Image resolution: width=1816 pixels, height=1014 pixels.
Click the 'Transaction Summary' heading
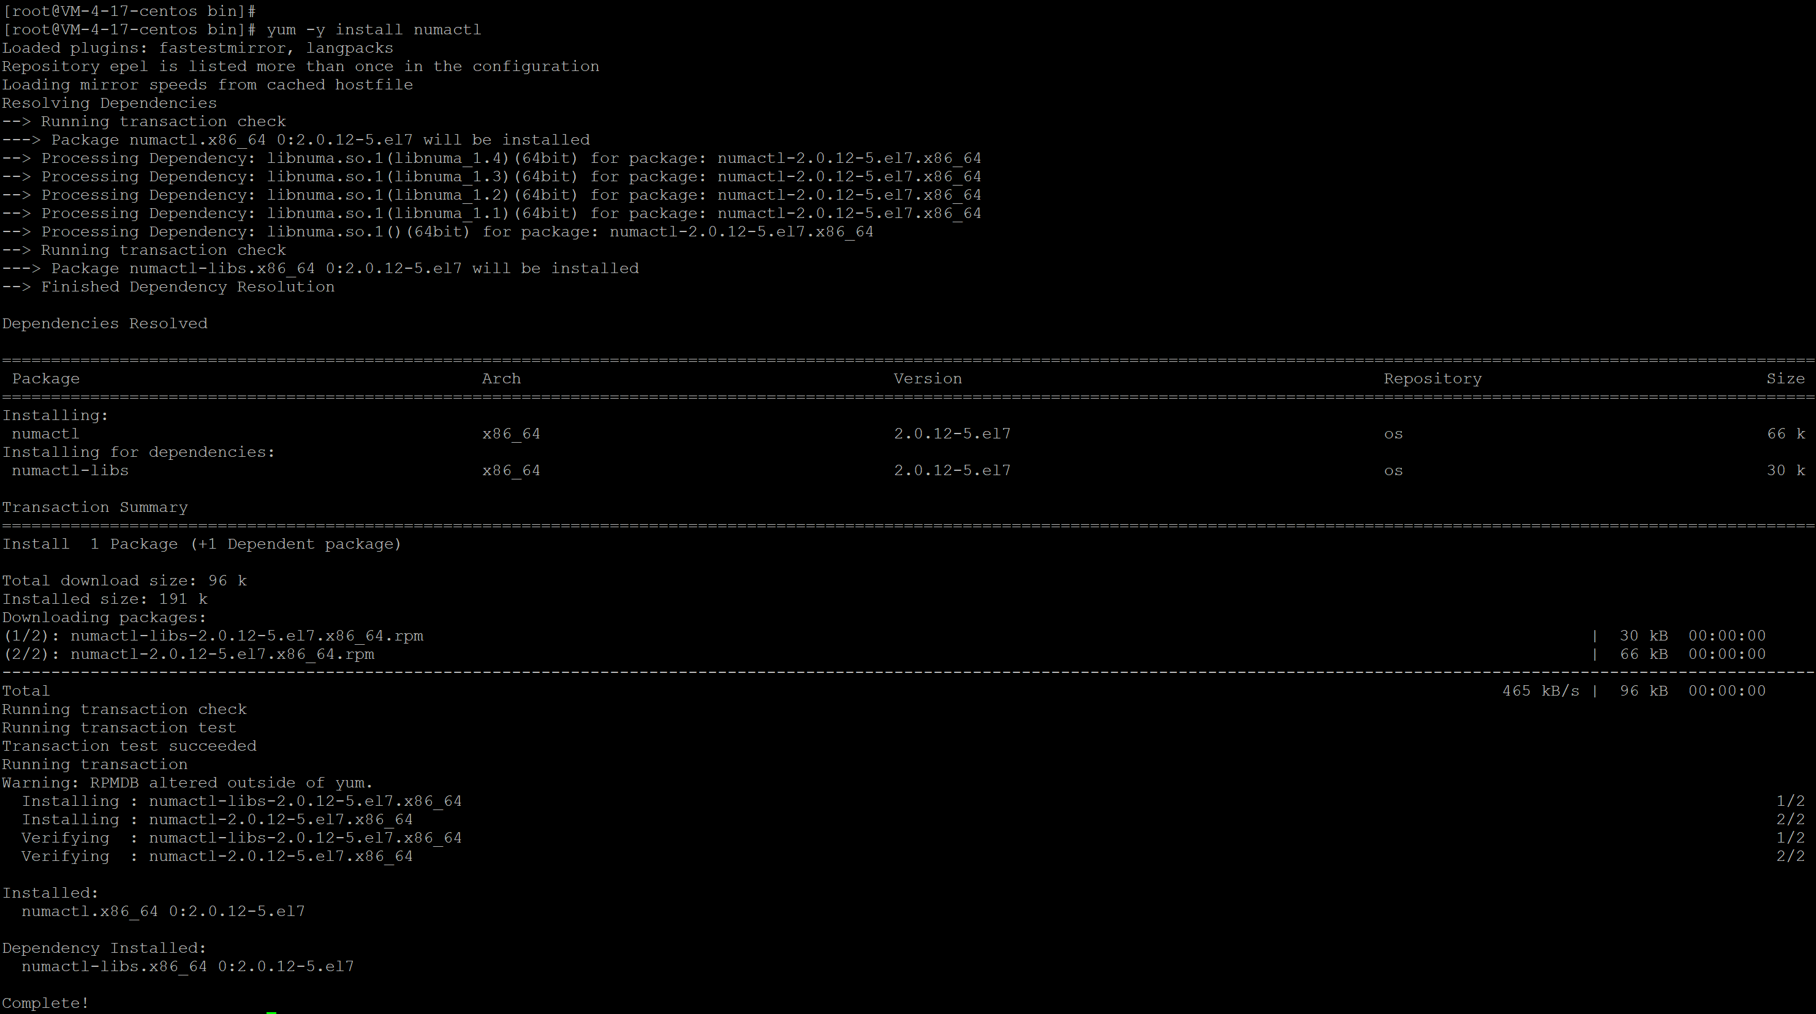point(95,508)
